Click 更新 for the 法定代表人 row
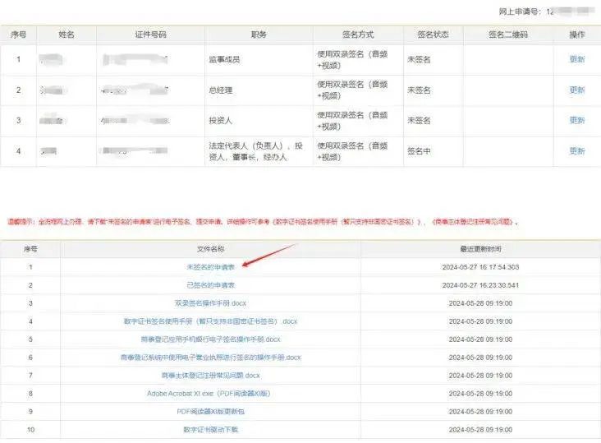Viewport: 601px width, 443px height. [x=577, y=151]
